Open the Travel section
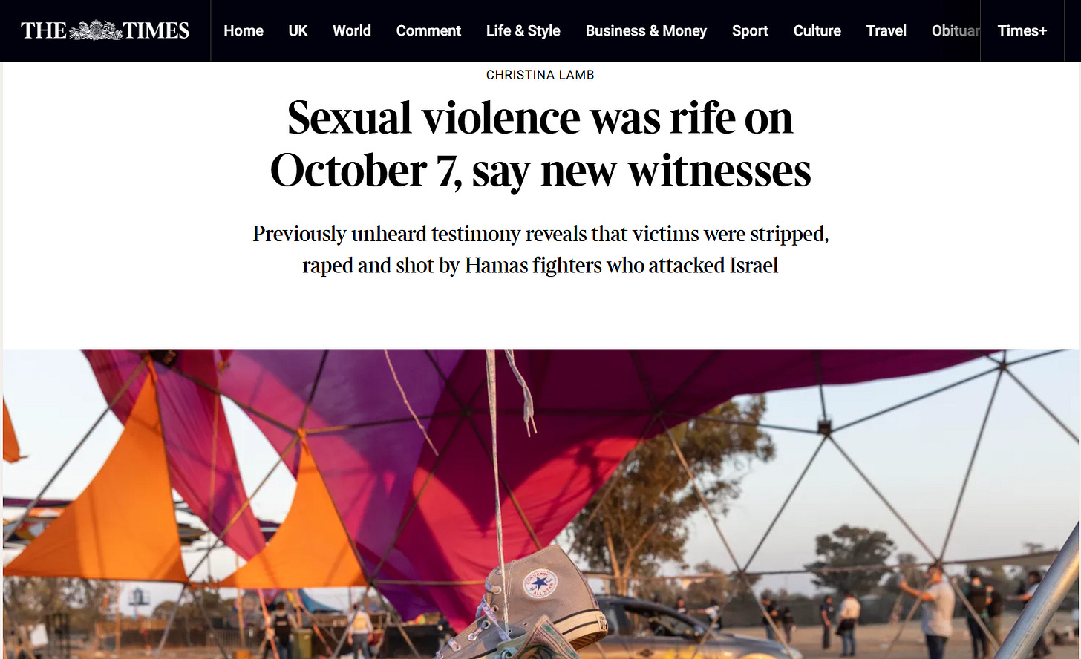The image size is (1081, 659). [886, 30]
